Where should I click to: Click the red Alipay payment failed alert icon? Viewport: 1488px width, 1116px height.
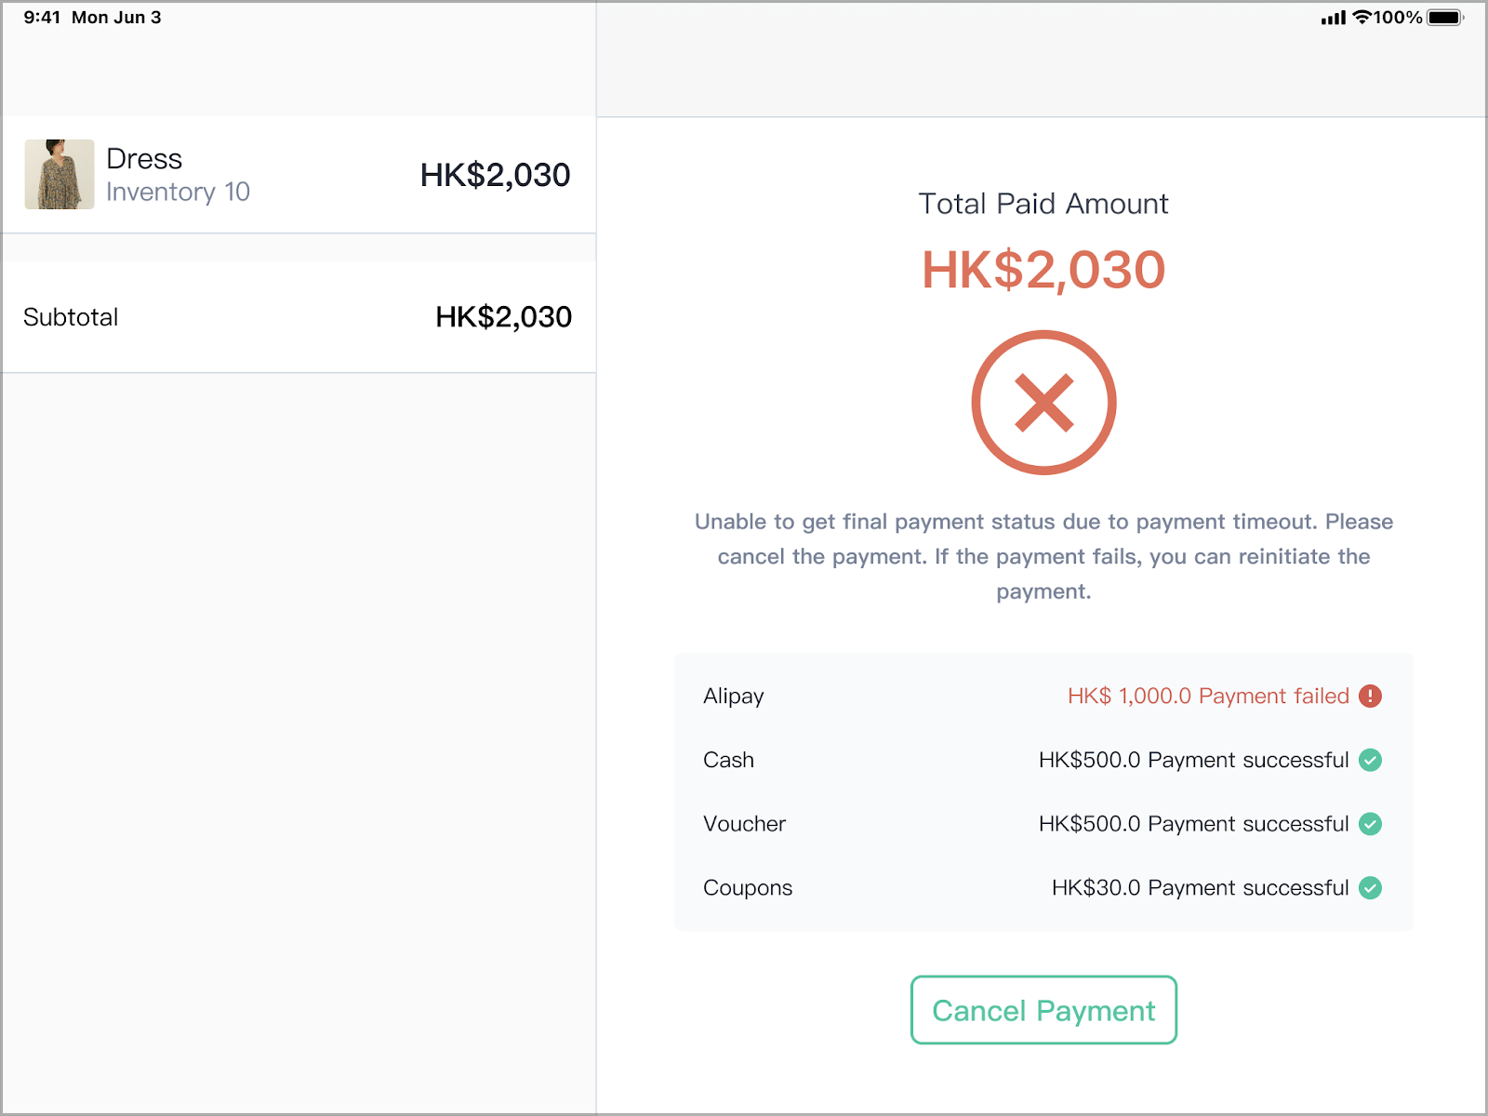1370,696
